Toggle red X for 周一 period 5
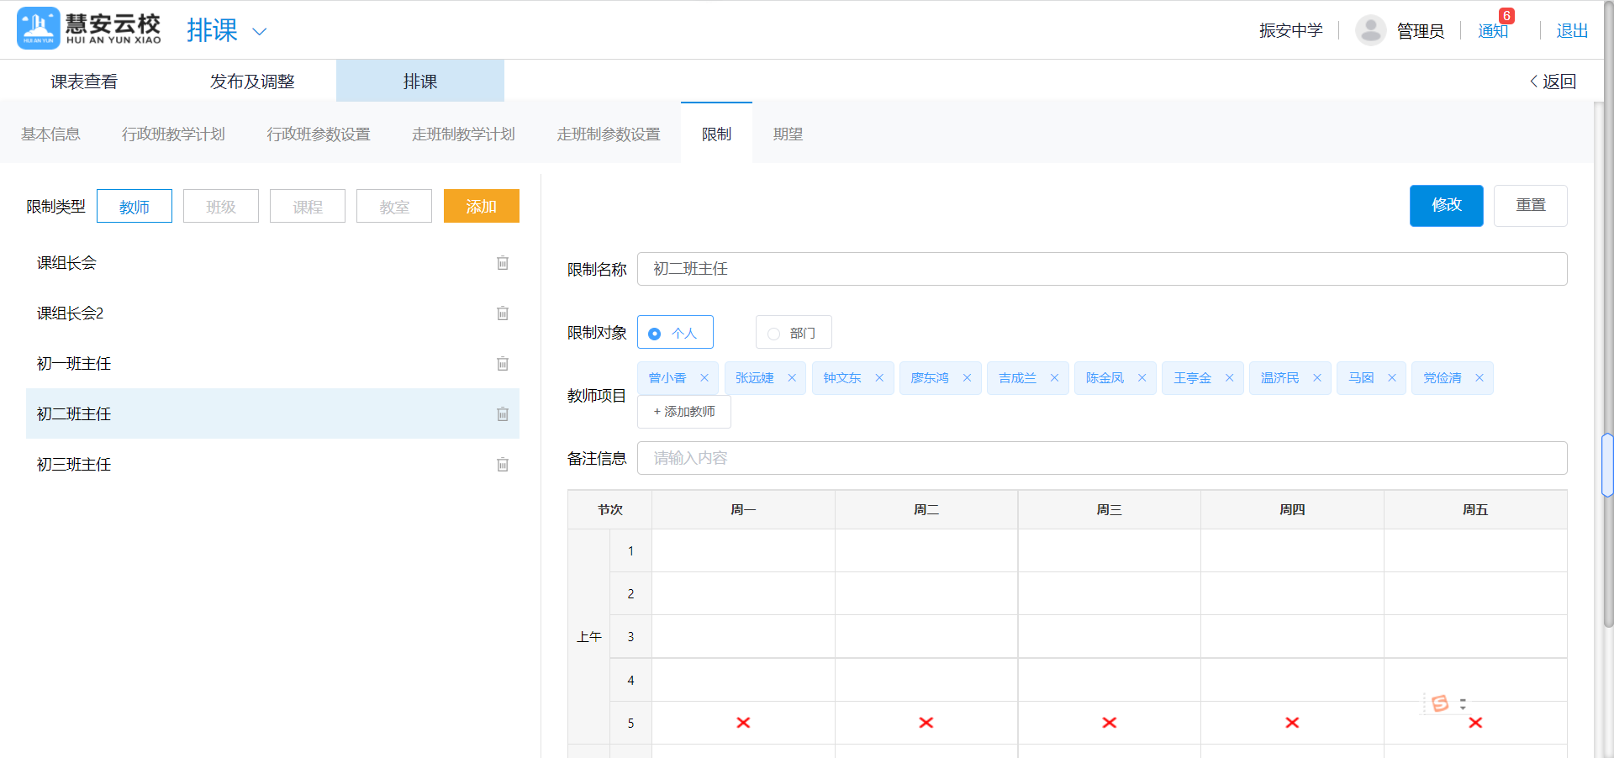The width and height of the screenshot is (1614, 758). [743, 723]
